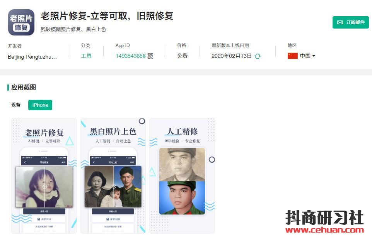This screenshot has width=372, height=241.
Task: Open the 老照片修复 screenshot thumbnail
Action: [x=44, y=176]
